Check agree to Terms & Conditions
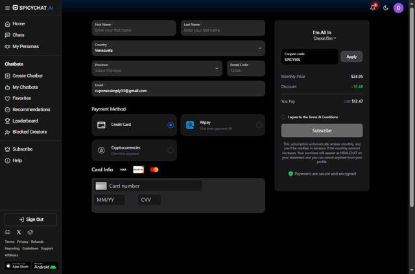415x274 pixels. [283, 117]
